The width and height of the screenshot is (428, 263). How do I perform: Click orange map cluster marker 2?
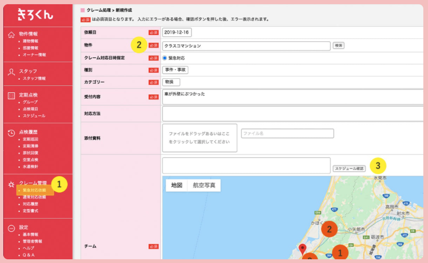(329, 229)
